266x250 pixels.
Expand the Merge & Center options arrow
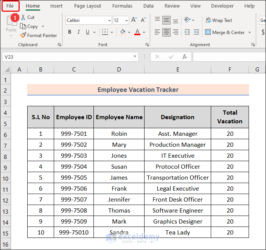pos(249,32)
